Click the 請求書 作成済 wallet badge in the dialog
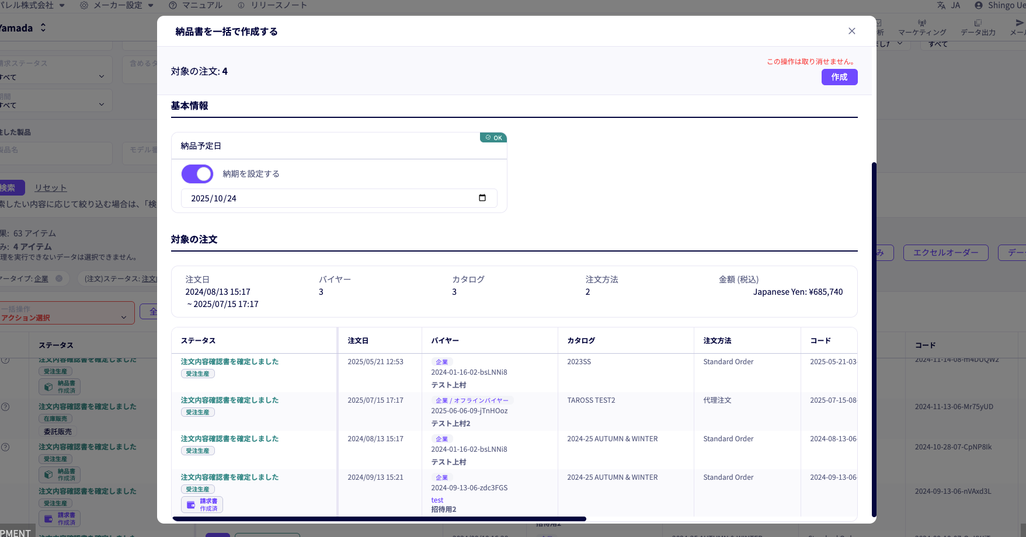 coord(202,504)
